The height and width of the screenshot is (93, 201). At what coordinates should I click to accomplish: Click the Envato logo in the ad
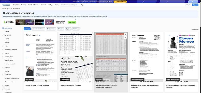click(8, 22)
